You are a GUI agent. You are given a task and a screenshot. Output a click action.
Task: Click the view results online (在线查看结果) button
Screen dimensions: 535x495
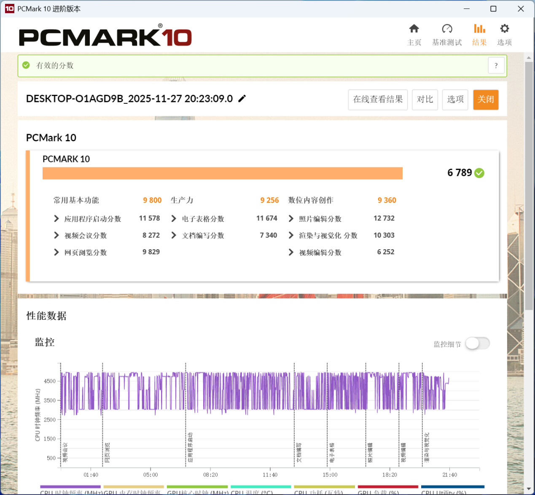(x=378, y=100)
